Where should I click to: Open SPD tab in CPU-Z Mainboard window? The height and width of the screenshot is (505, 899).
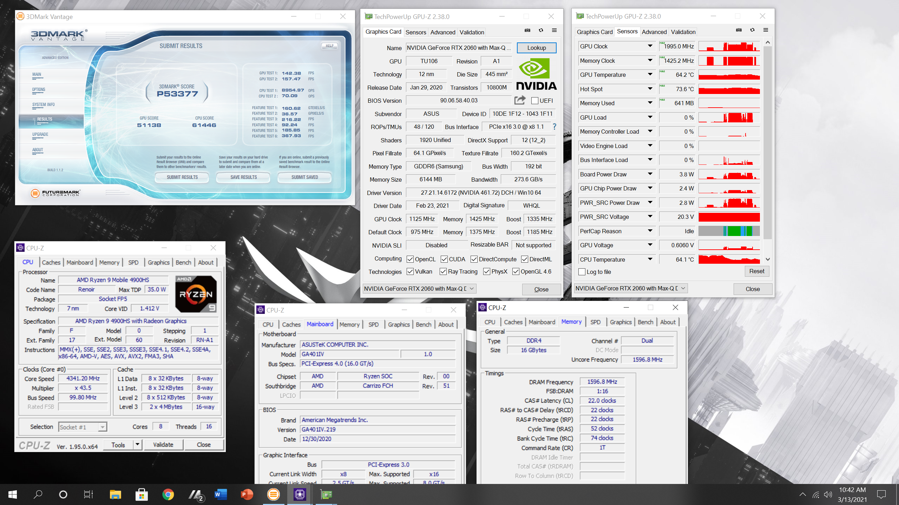point(373,324)
